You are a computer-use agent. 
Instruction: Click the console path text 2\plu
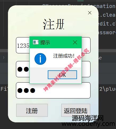pyautogui.click(x=108, y=89)
